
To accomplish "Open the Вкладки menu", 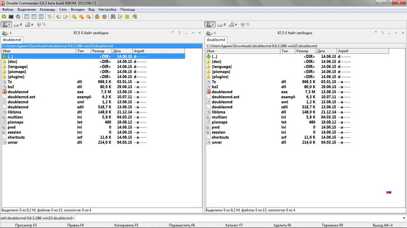I will pyautogui.click(x=78, y=10).
